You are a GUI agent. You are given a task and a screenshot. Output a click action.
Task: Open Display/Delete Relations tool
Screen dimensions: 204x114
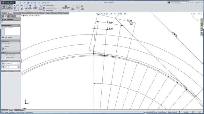tap(66, 7)
